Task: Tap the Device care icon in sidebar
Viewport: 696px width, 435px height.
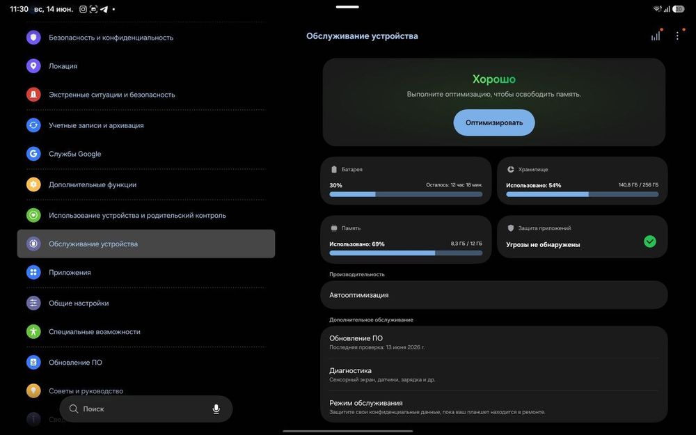Action: click(33, 243)
